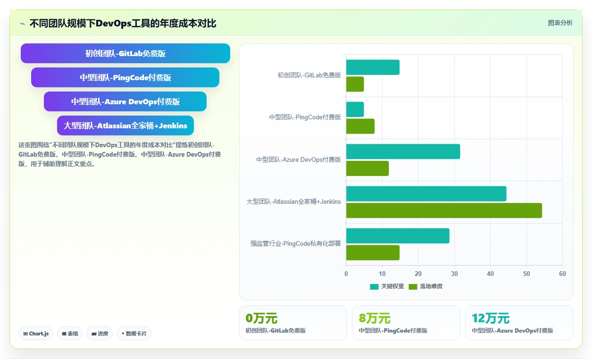Click the 8万元 stat card value

375,318
